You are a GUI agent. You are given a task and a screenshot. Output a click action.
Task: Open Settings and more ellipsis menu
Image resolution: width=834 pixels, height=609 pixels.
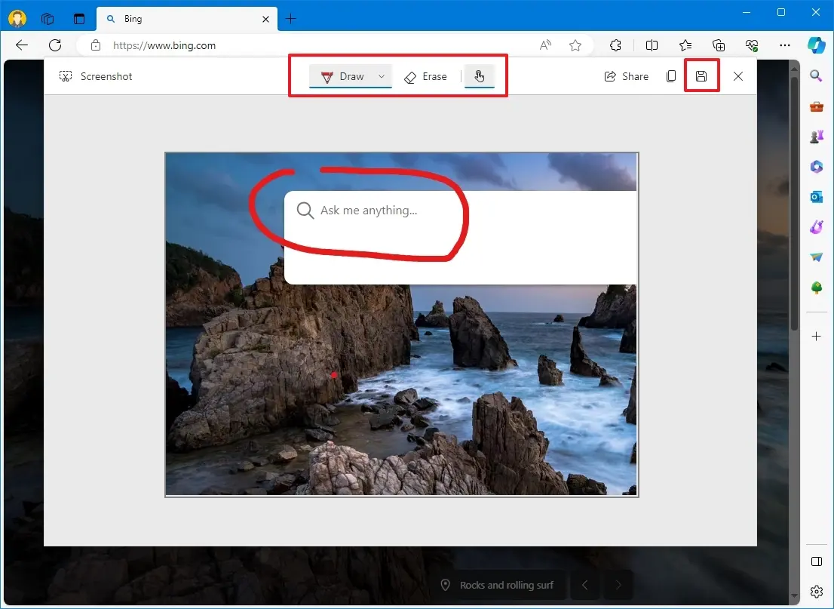(784, 46)
